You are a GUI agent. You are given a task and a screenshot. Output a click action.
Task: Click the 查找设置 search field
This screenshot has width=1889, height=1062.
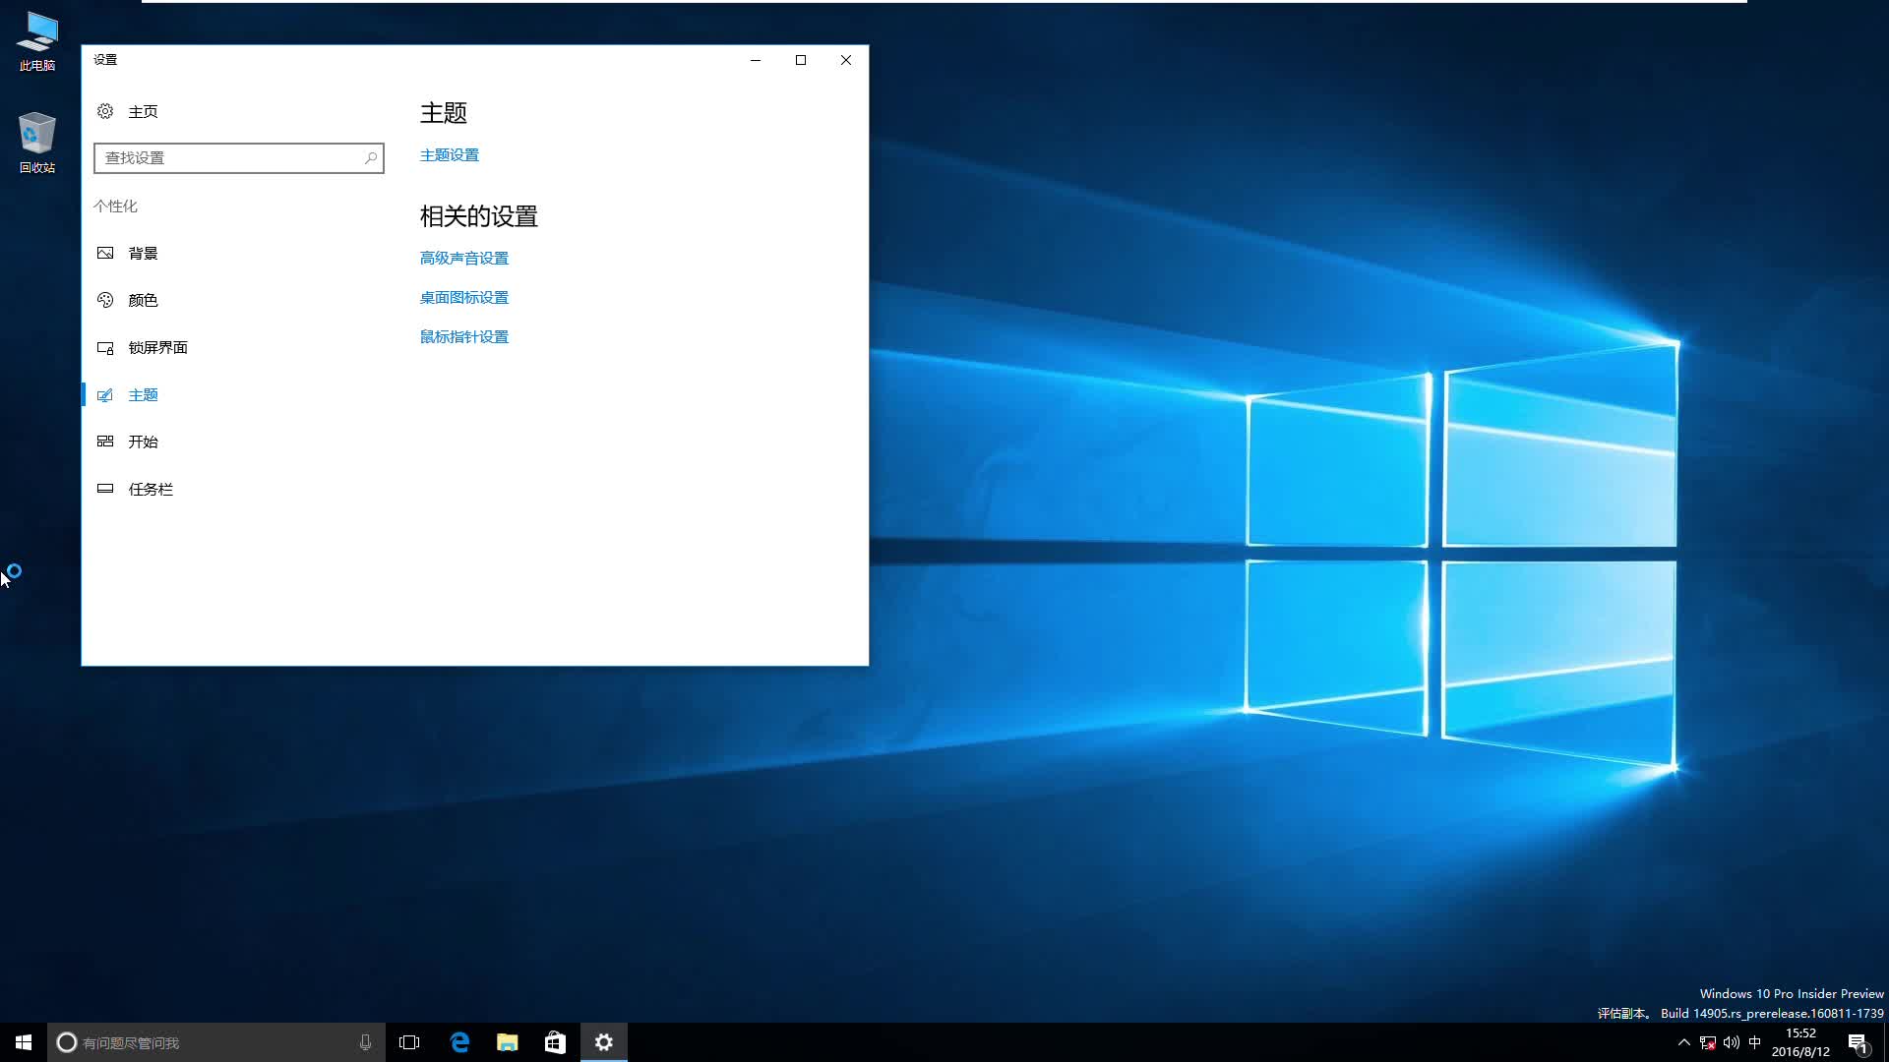(238, 157)
